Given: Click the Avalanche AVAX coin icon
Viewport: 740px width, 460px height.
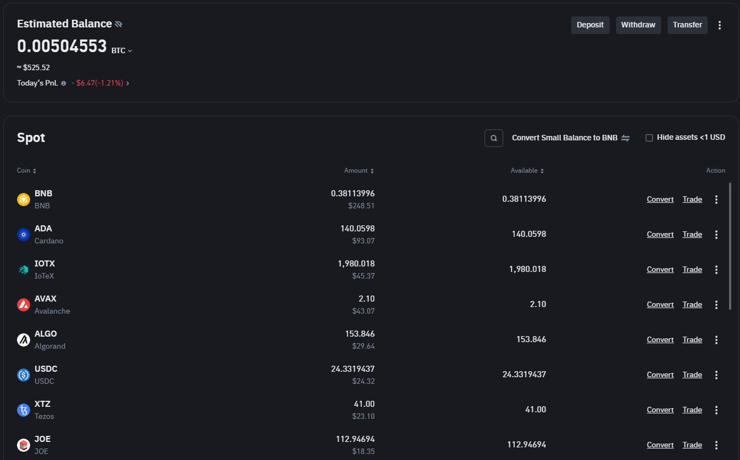Looking at the screenshot, I should tap(24, 305).
